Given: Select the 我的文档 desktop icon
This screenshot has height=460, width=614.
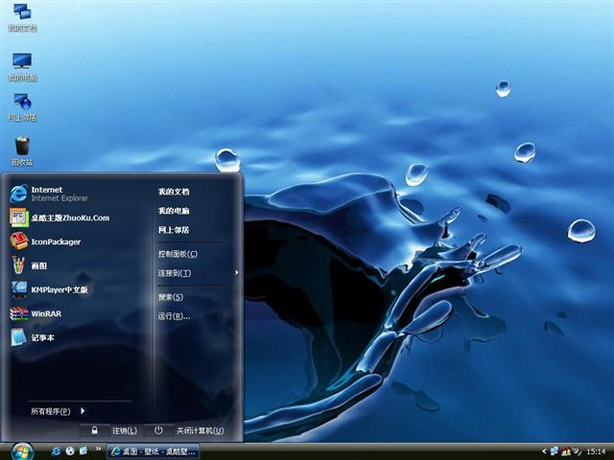Looking at the screenshot, I should (x=21, y=15).
